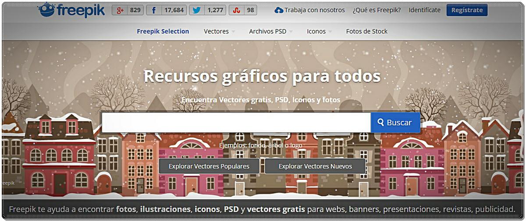Viewport: 526px width, 222px height.
Task: Open the Archivos PSD menu
Action: [x=268, y=32]
